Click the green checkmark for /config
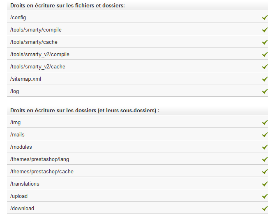Image resolution: width=274 pixels, height=218 pixels. tap(265, 18)
